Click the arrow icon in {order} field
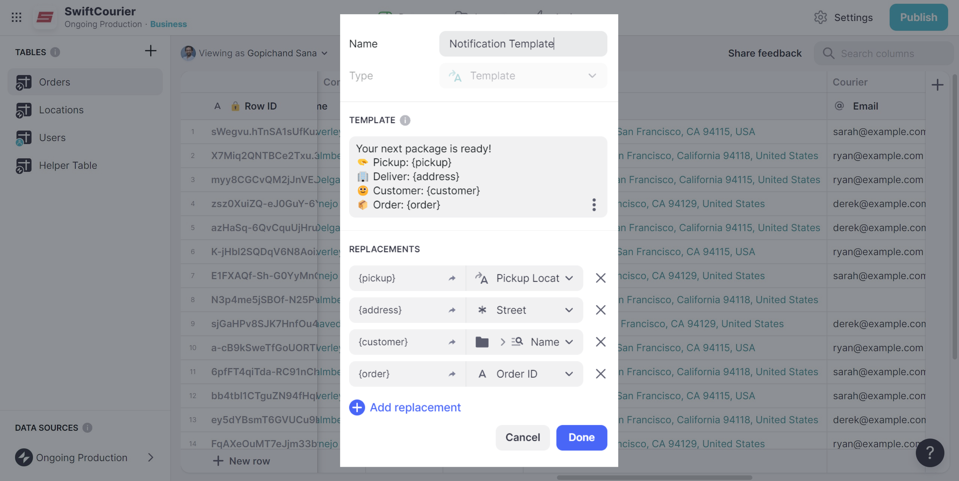The height and width of the screenshot is (481, 959). 452,374
